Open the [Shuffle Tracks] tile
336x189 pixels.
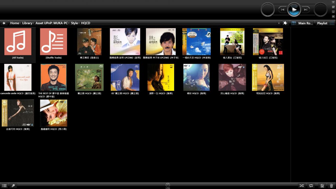53,42
